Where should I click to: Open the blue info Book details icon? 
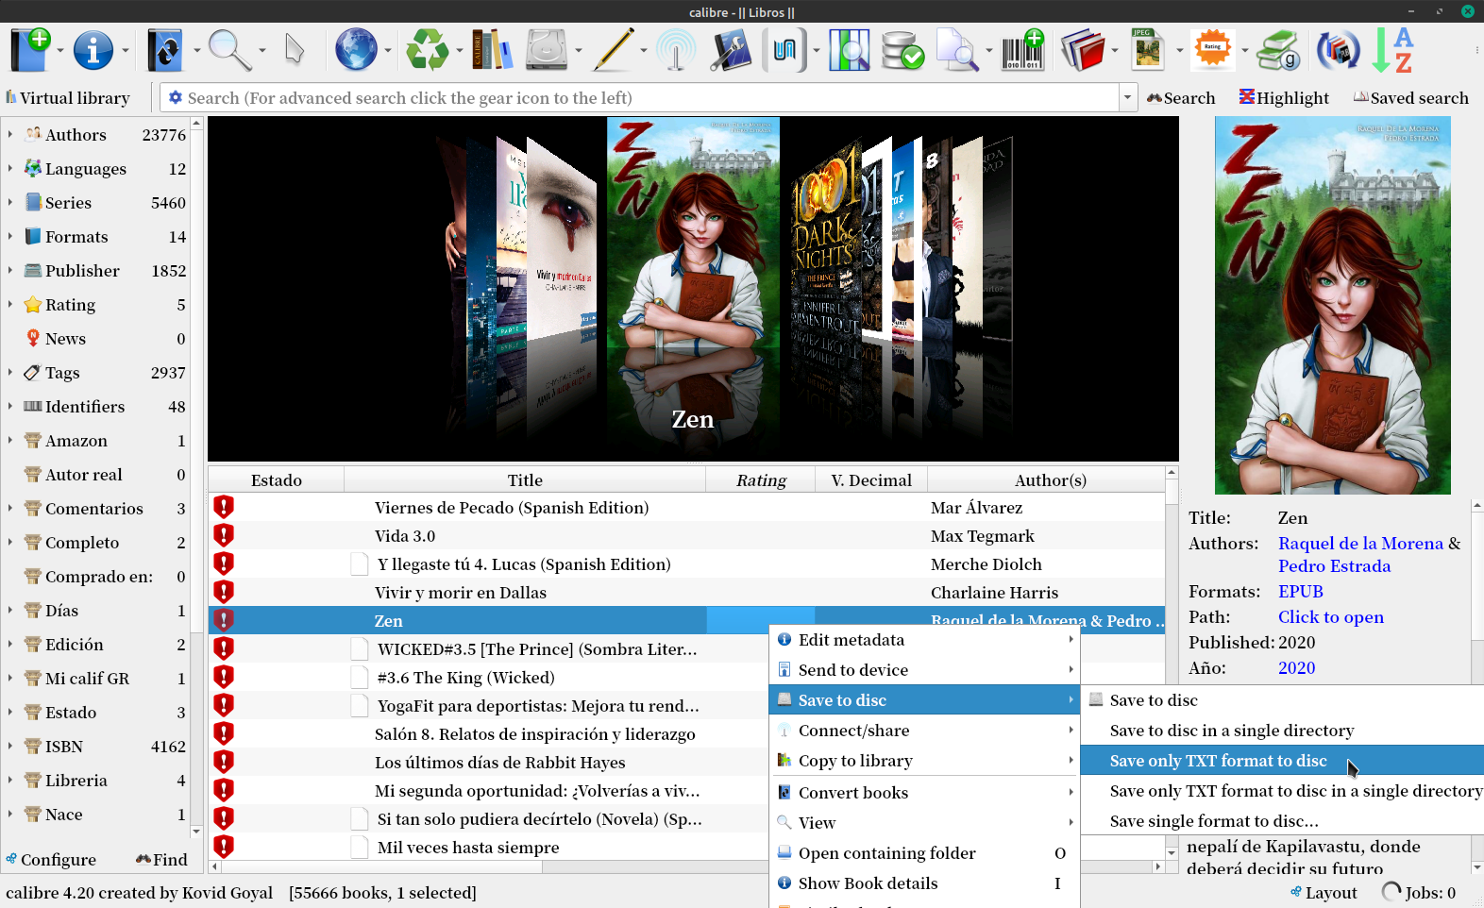[x=93, y=50]
